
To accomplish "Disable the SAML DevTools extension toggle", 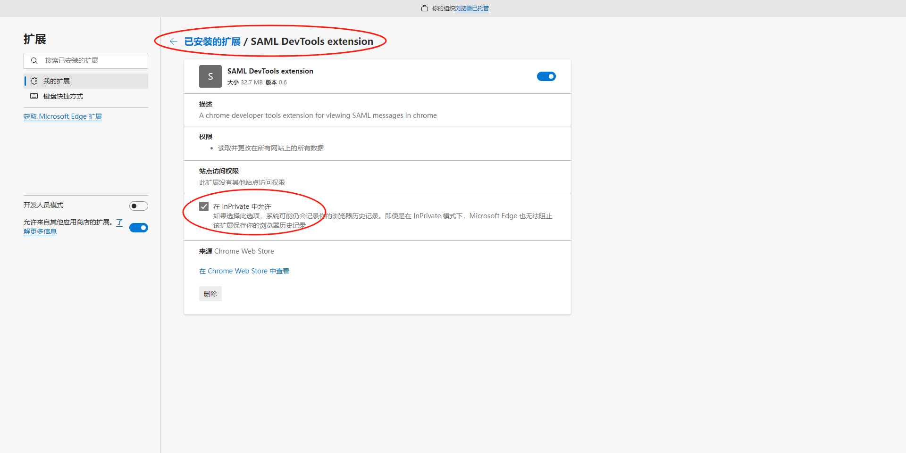I will (x=546, y=76).
